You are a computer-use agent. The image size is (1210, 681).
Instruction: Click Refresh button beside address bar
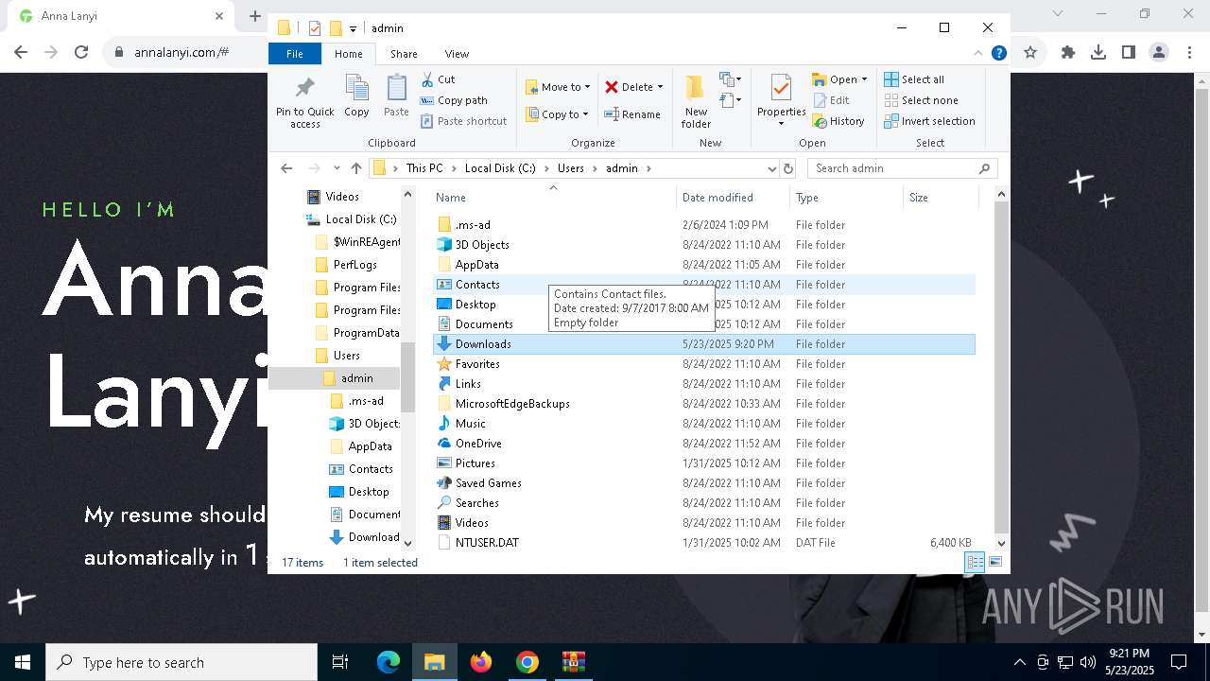788,168
